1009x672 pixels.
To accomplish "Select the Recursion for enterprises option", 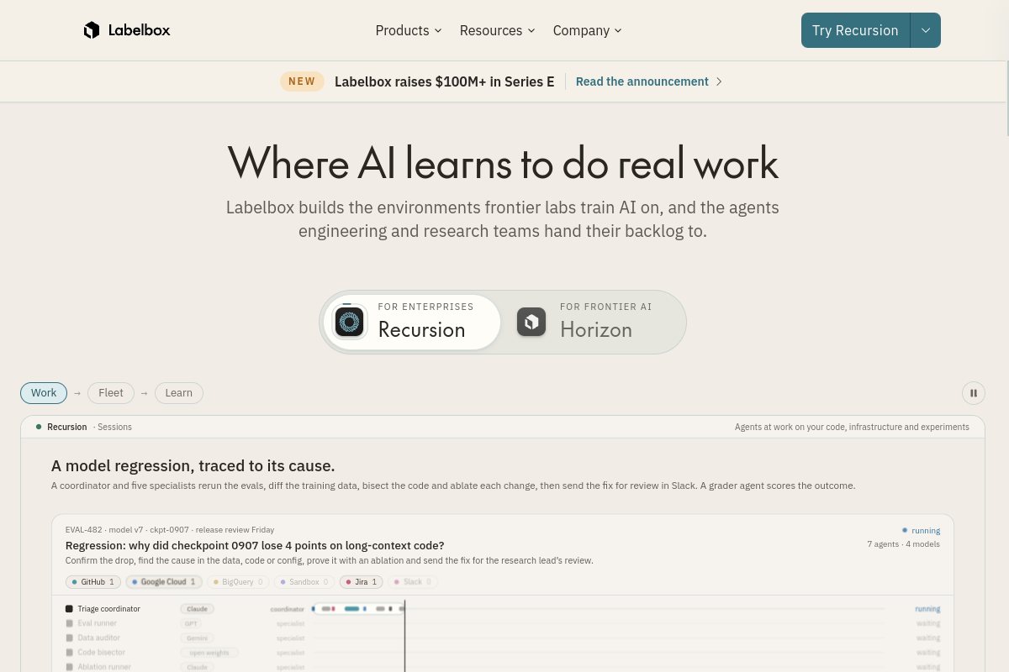I will 412,322.
